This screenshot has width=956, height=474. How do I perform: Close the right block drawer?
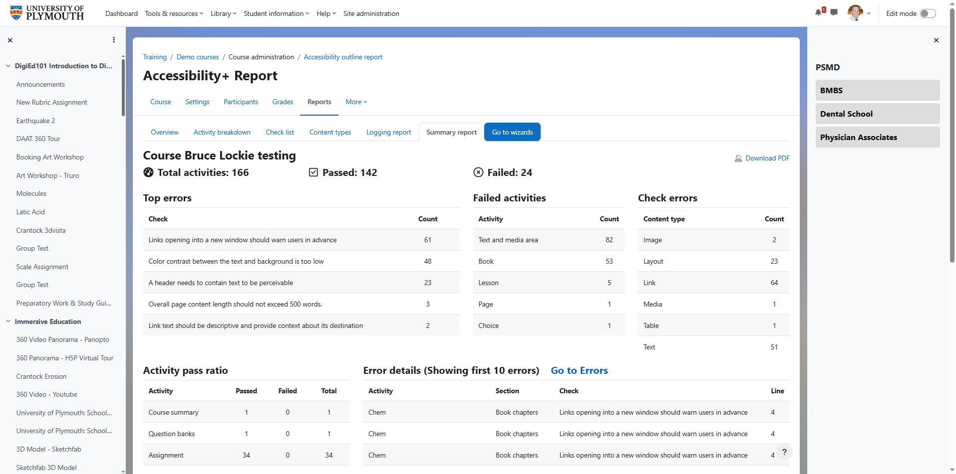tap(936, 40)
